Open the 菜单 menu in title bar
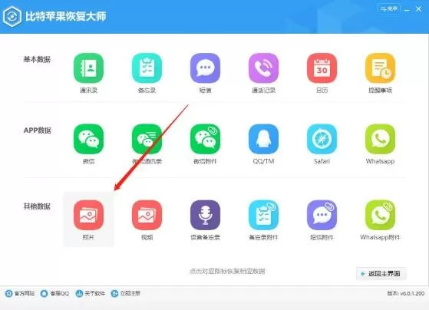 389,8
